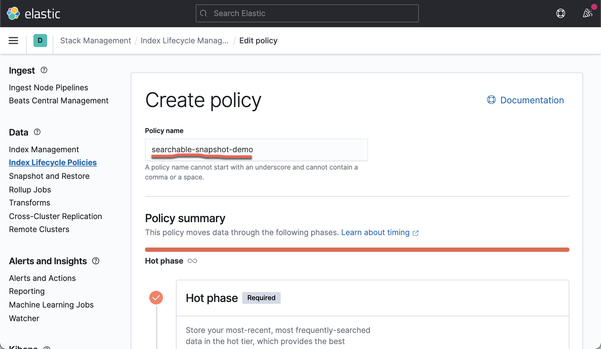Select Index Lifecycle Policies in sidebar
This screenshot has height=349, width=601.
point(53,162)
